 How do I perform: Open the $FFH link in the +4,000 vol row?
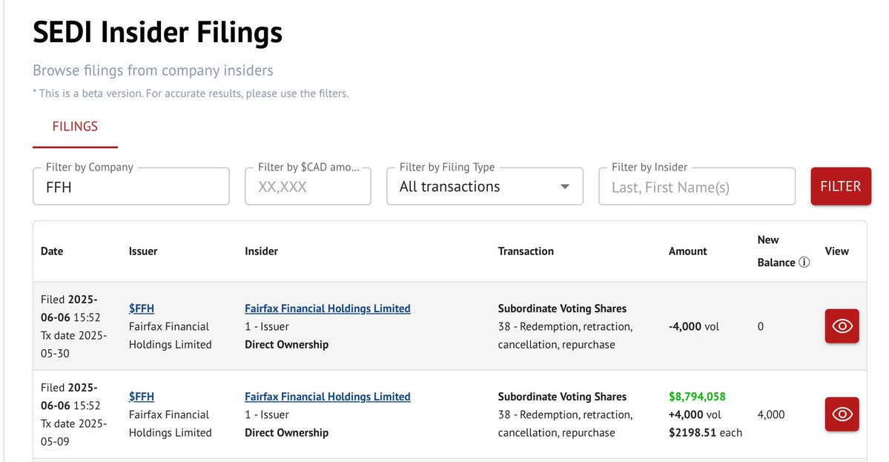click(142, 397)
